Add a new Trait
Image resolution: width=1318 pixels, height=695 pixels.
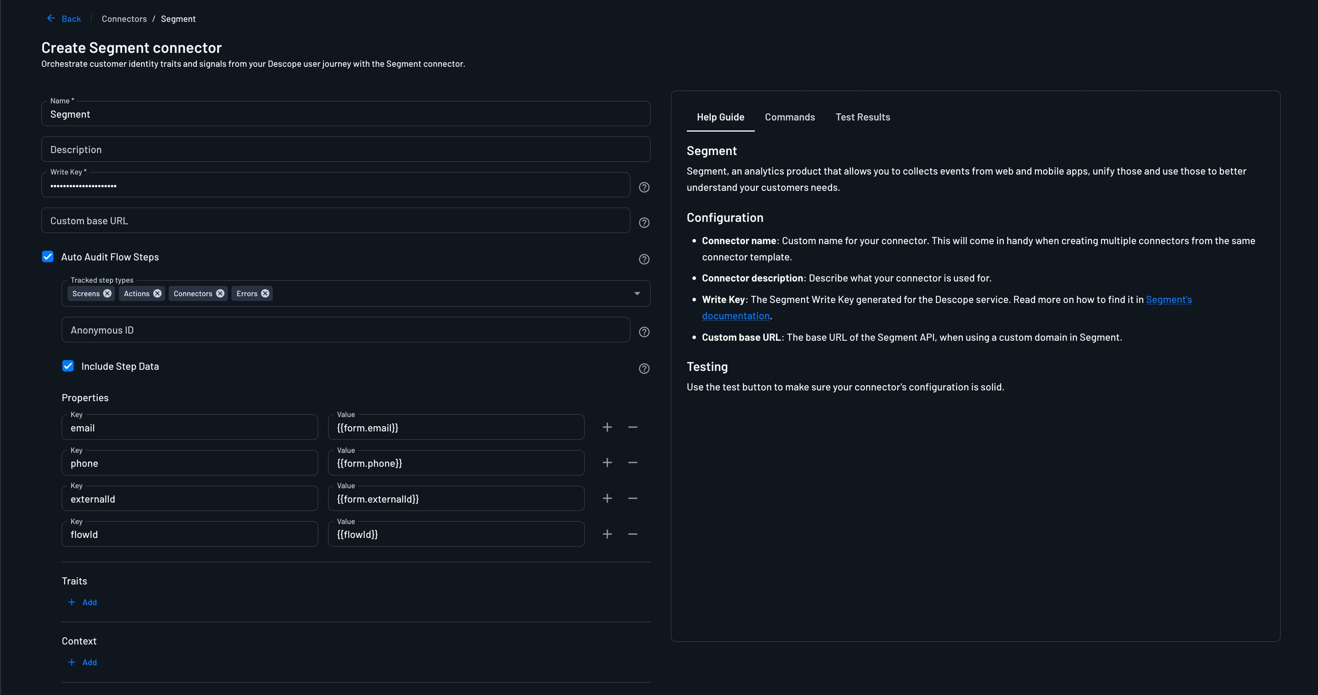82,602
